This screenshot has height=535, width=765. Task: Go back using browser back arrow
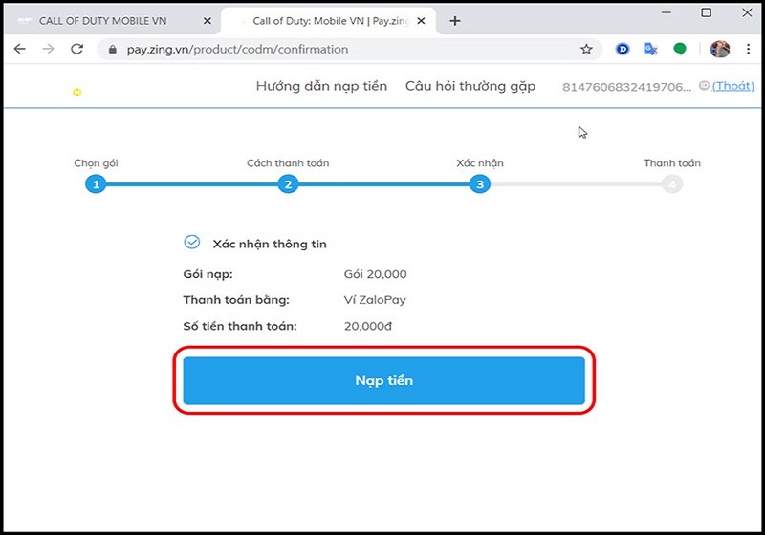pos(19,49)
